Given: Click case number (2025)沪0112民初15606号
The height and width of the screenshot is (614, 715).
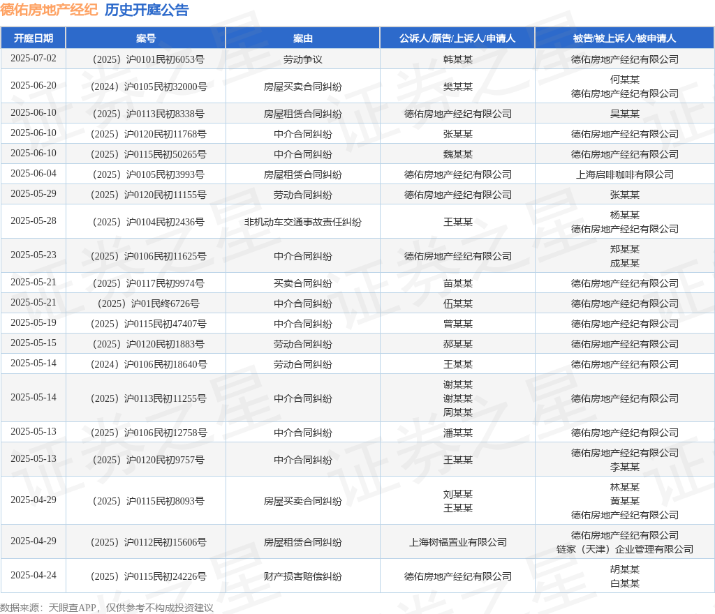Looking at the screenshot, I should coord(148,543).
